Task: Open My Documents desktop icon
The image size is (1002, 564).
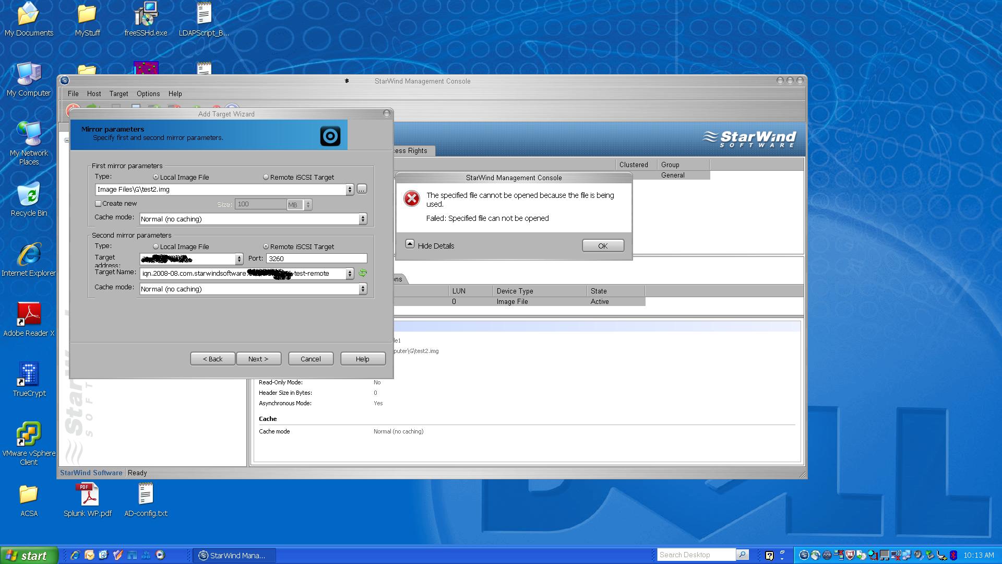Action: (x=29, y=19)
